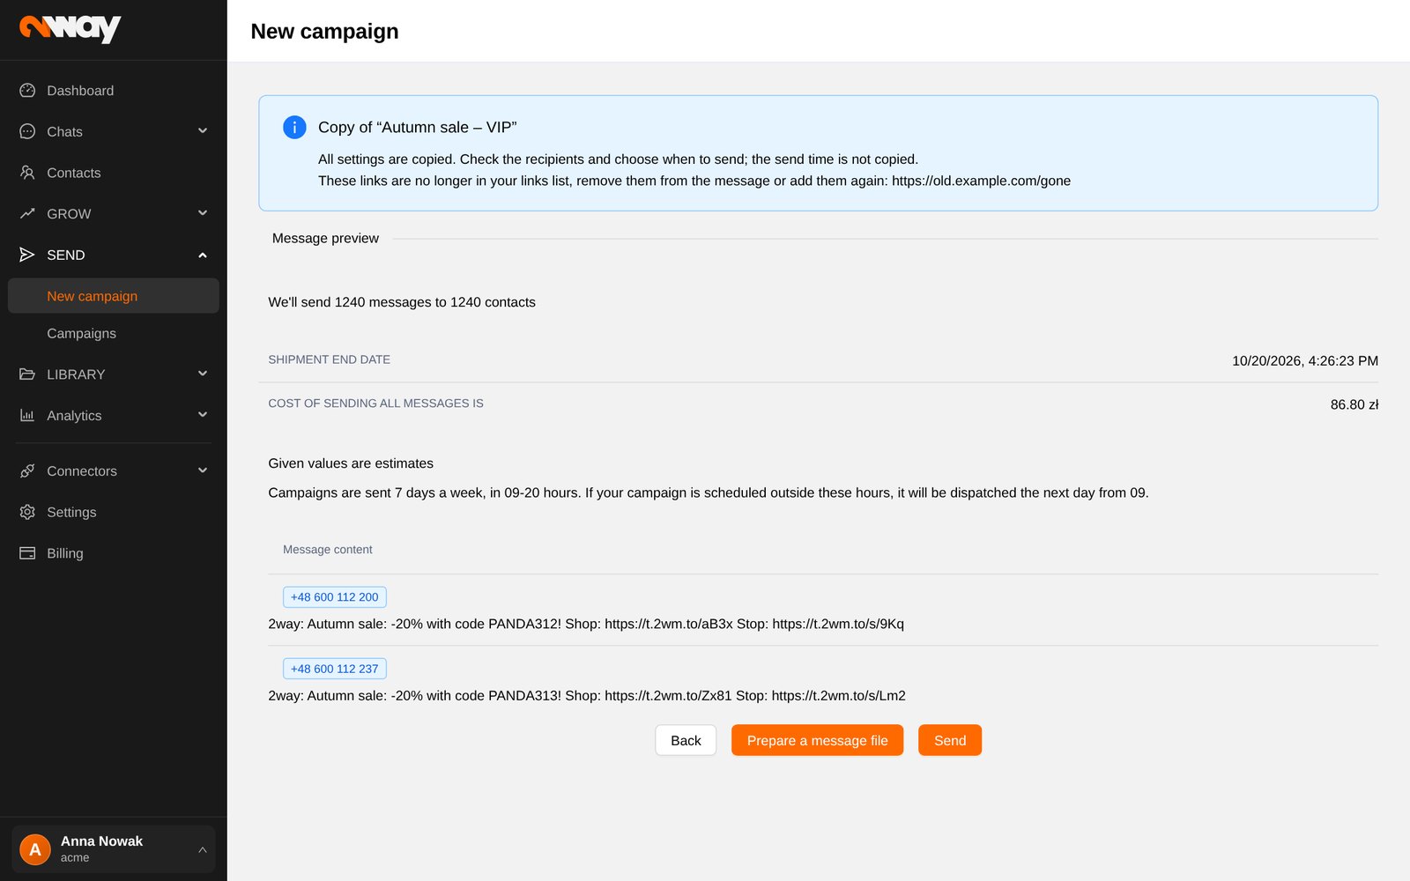Expand the GROW section chevron
This screenshot has width=1410, height=881.
coord(203,213)
